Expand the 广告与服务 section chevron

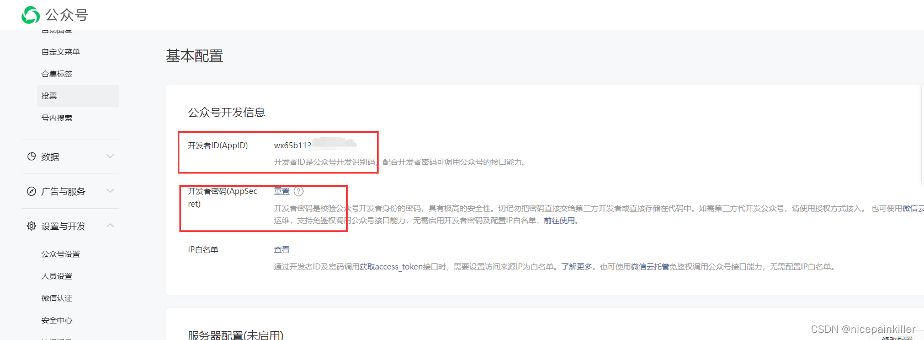coord(110,191)
